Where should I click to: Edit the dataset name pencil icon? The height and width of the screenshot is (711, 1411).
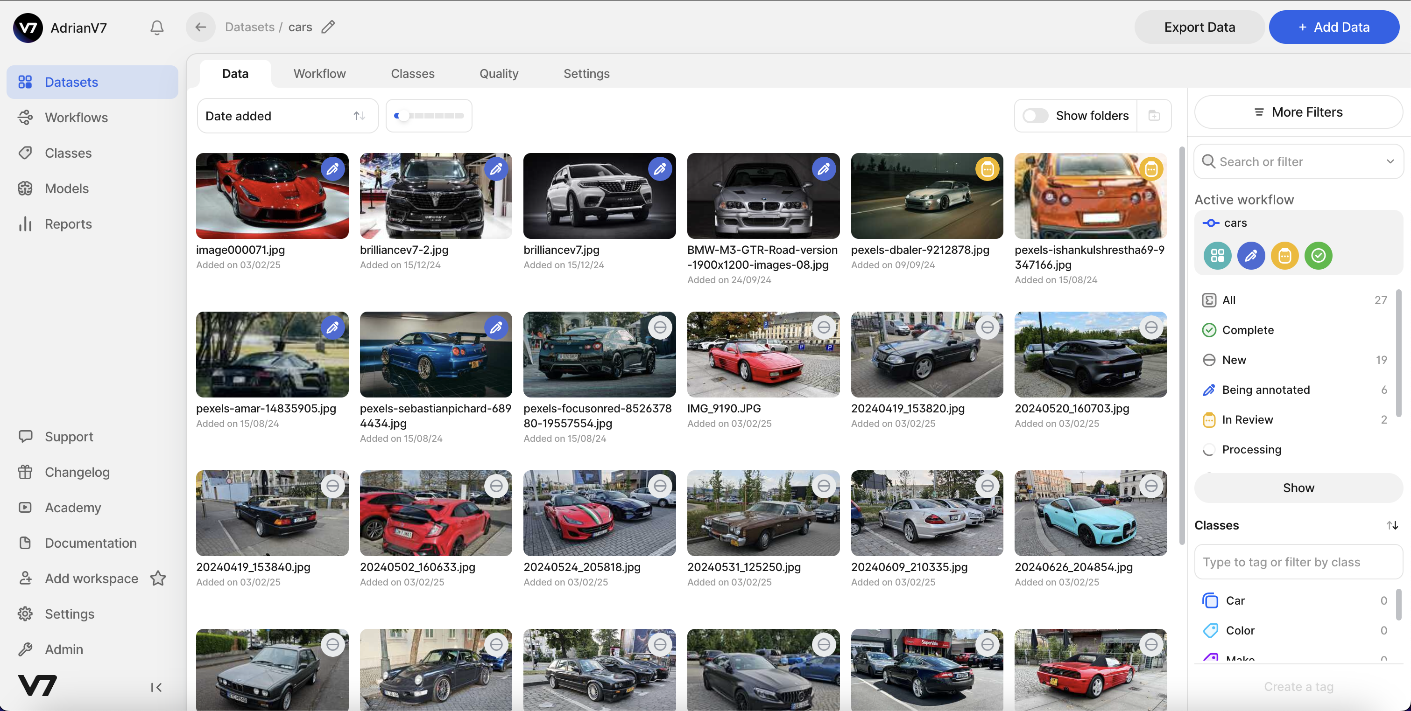(328, 27)
